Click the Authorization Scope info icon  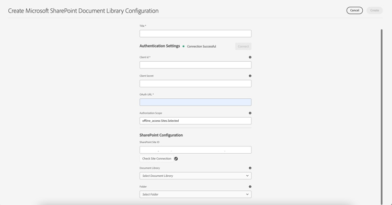tap(250, 113)
